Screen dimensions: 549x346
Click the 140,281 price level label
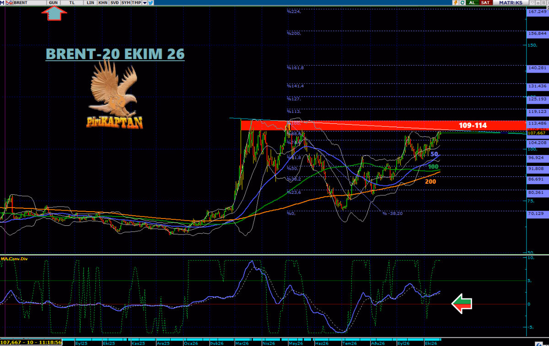point(537,68)
